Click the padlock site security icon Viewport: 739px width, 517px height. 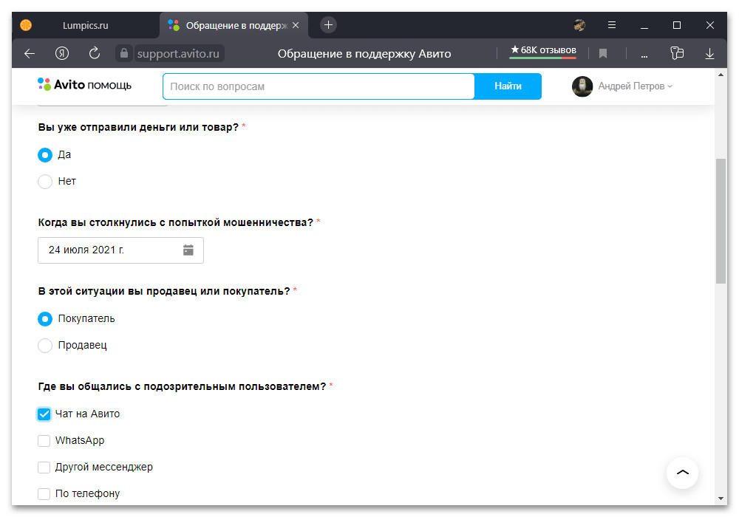124,53
